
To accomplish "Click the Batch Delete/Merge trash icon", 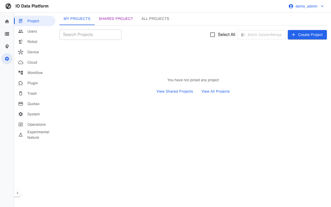I will [x=243, y=35].
